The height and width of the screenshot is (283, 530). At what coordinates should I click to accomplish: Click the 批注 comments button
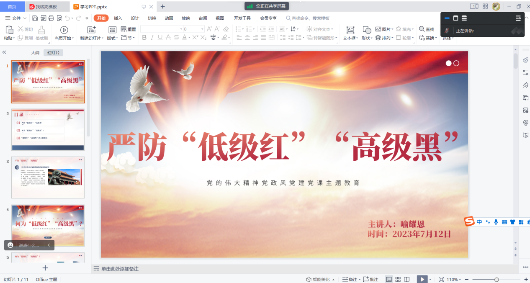(x=370, y=279)
